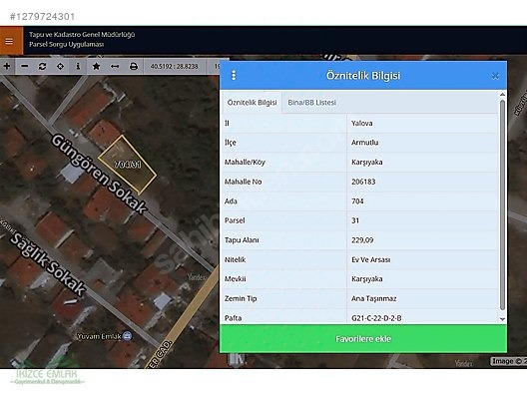Click the scrollbar down arrow in panel
This screenshot has width=527, height=395.
[x=502, y=319]
